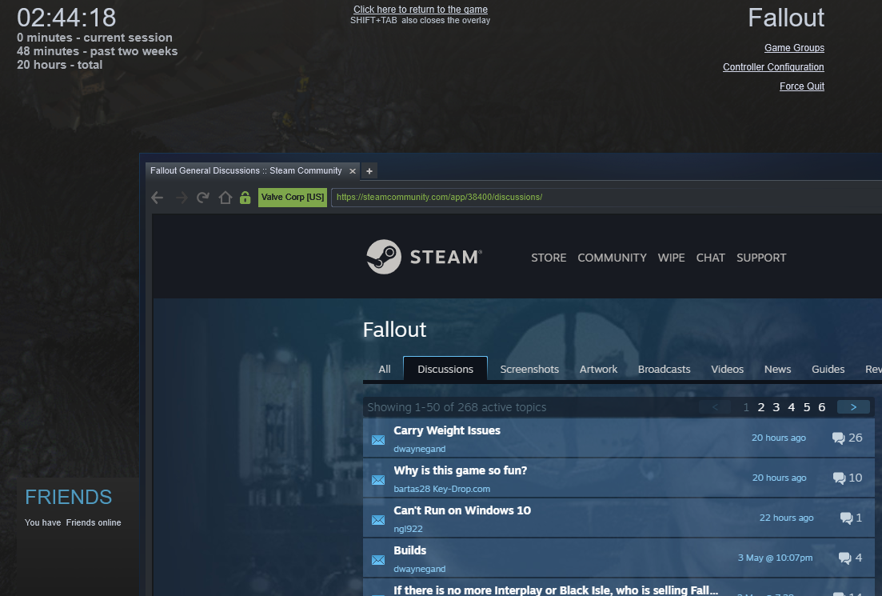Go to page 5 of topics

pos(807,407)
